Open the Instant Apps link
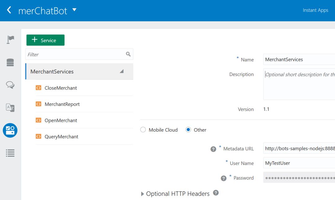The height and width of the screenshot is (200, 335). [315, 10]
